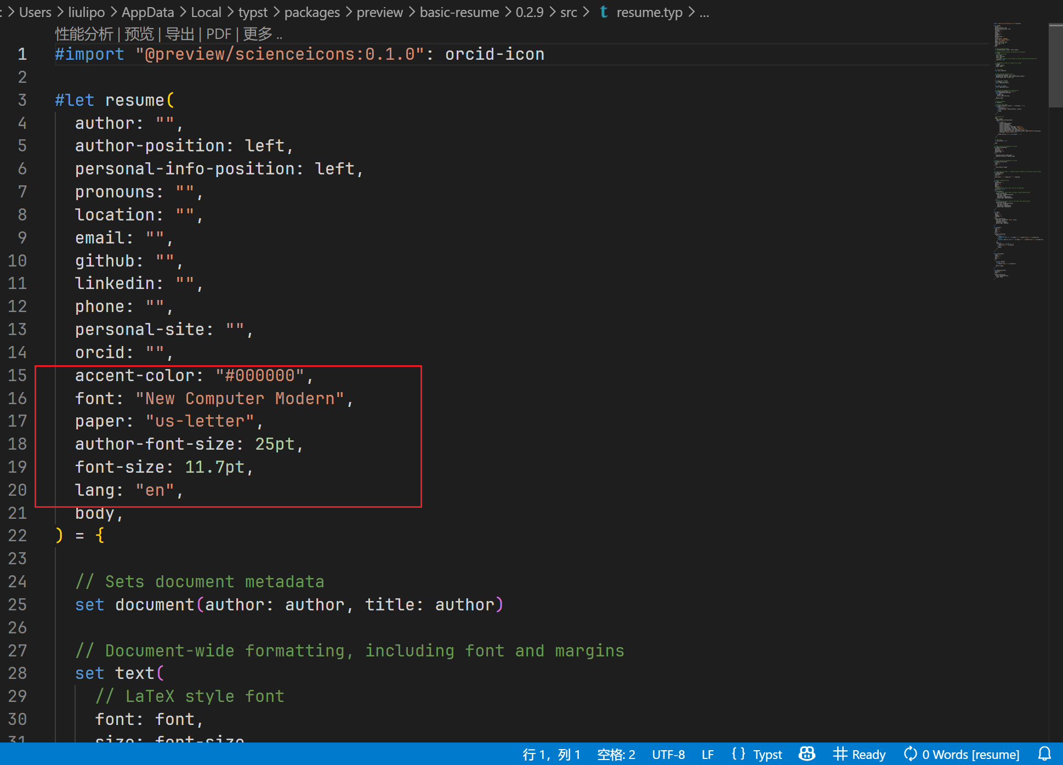1063x765 pixels.
Task: Open typst breadcrumb segment
Action: point(253,12)
